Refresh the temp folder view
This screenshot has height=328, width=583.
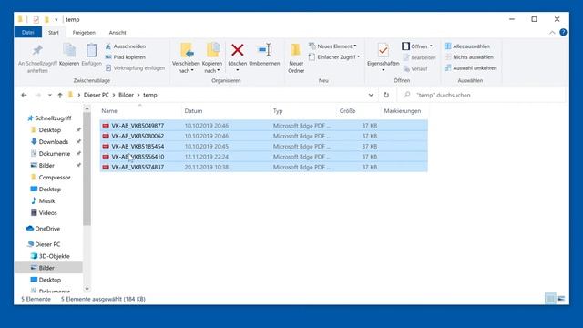(386, 95)
